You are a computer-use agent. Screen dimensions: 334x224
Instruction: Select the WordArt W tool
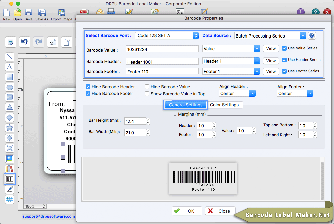click(10, 199)
